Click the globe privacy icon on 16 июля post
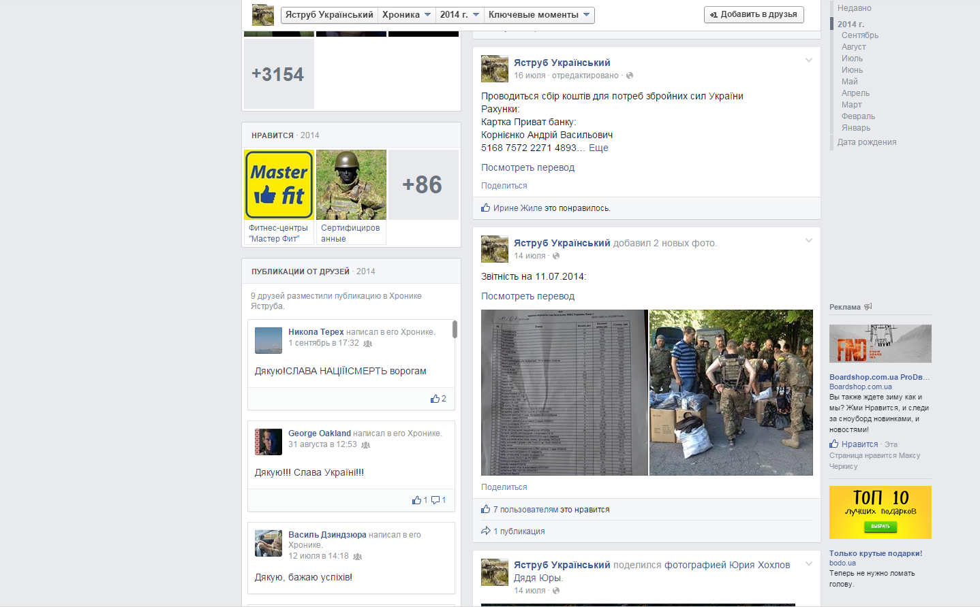Image resolution: width=980 pixels, height=607 pixels. [630, 76]
